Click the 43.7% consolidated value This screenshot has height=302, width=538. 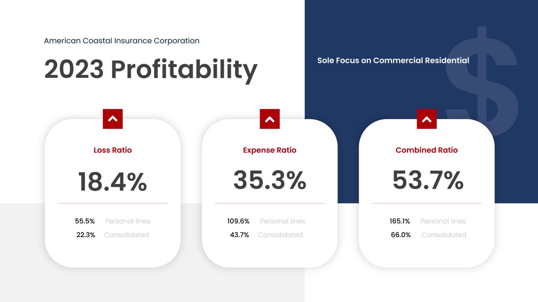239,235
